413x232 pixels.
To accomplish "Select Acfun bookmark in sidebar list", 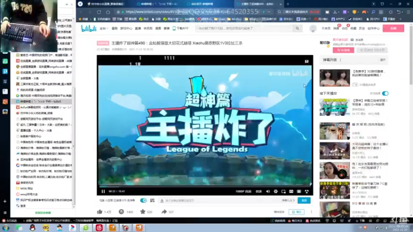I will tap(44, 107).
